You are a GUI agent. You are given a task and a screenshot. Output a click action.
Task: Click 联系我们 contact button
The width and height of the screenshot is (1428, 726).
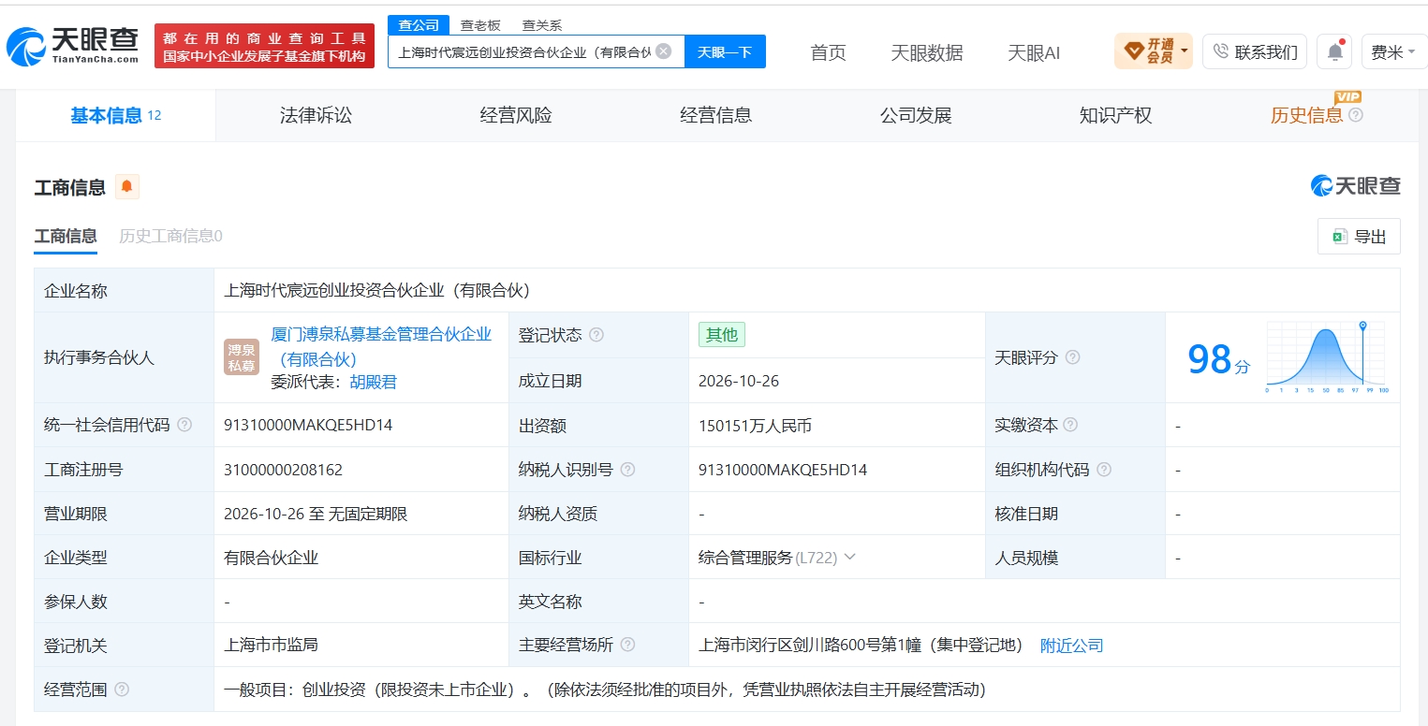(1255, 51)
